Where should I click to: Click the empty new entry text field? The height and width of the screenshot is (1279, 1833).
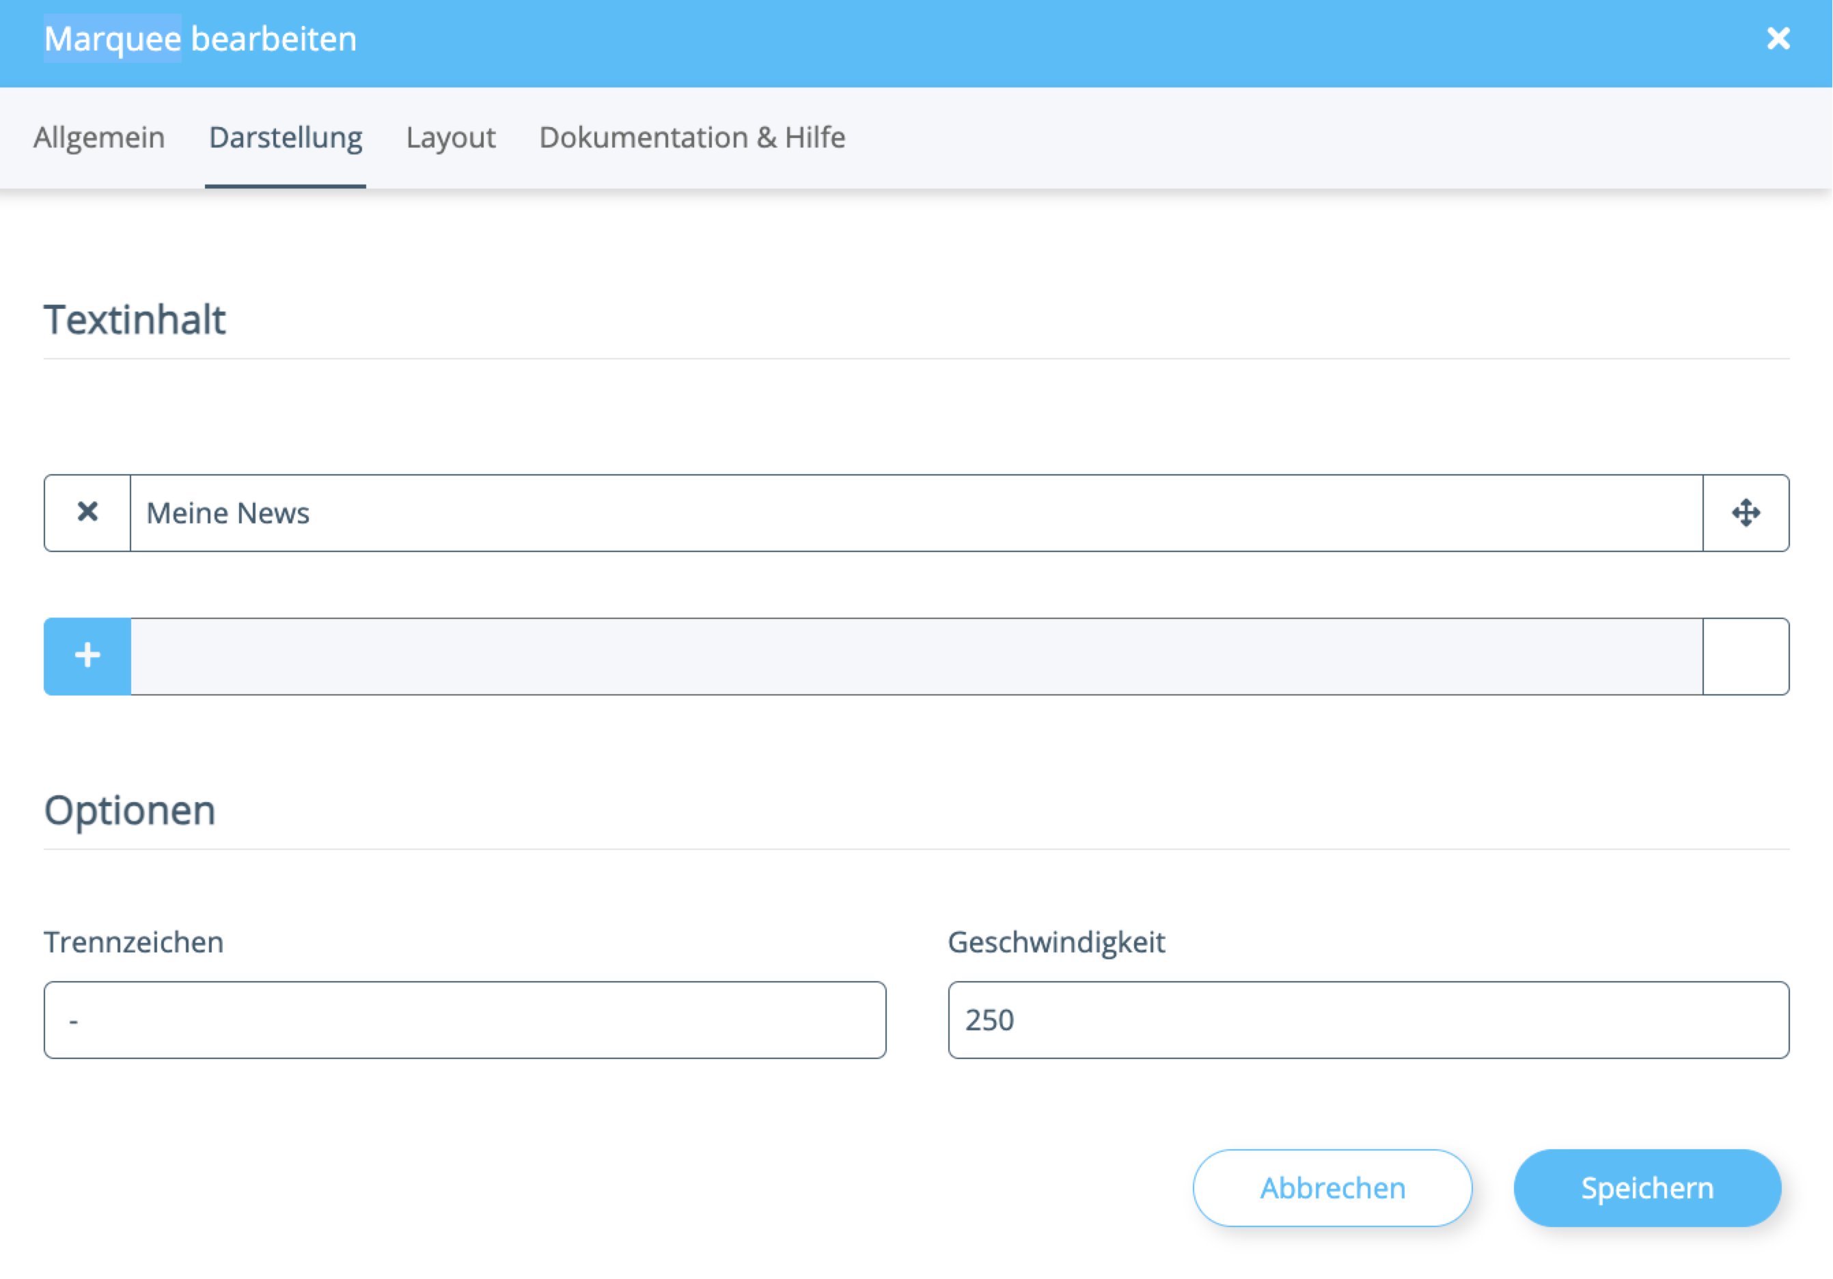coord(915,655)
